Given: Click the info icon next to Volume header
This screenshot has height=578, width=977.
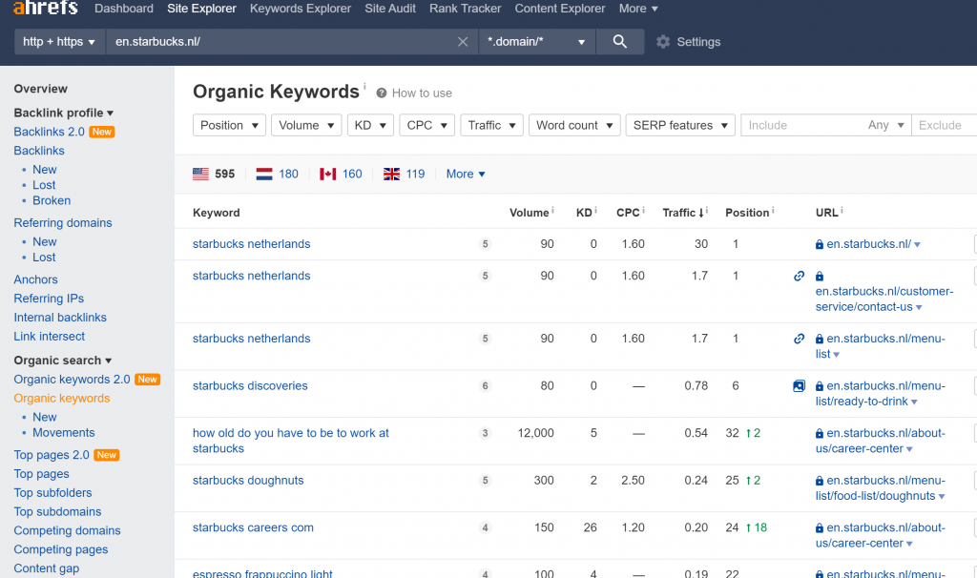Looking at the screenshot, I should point(552,210).
